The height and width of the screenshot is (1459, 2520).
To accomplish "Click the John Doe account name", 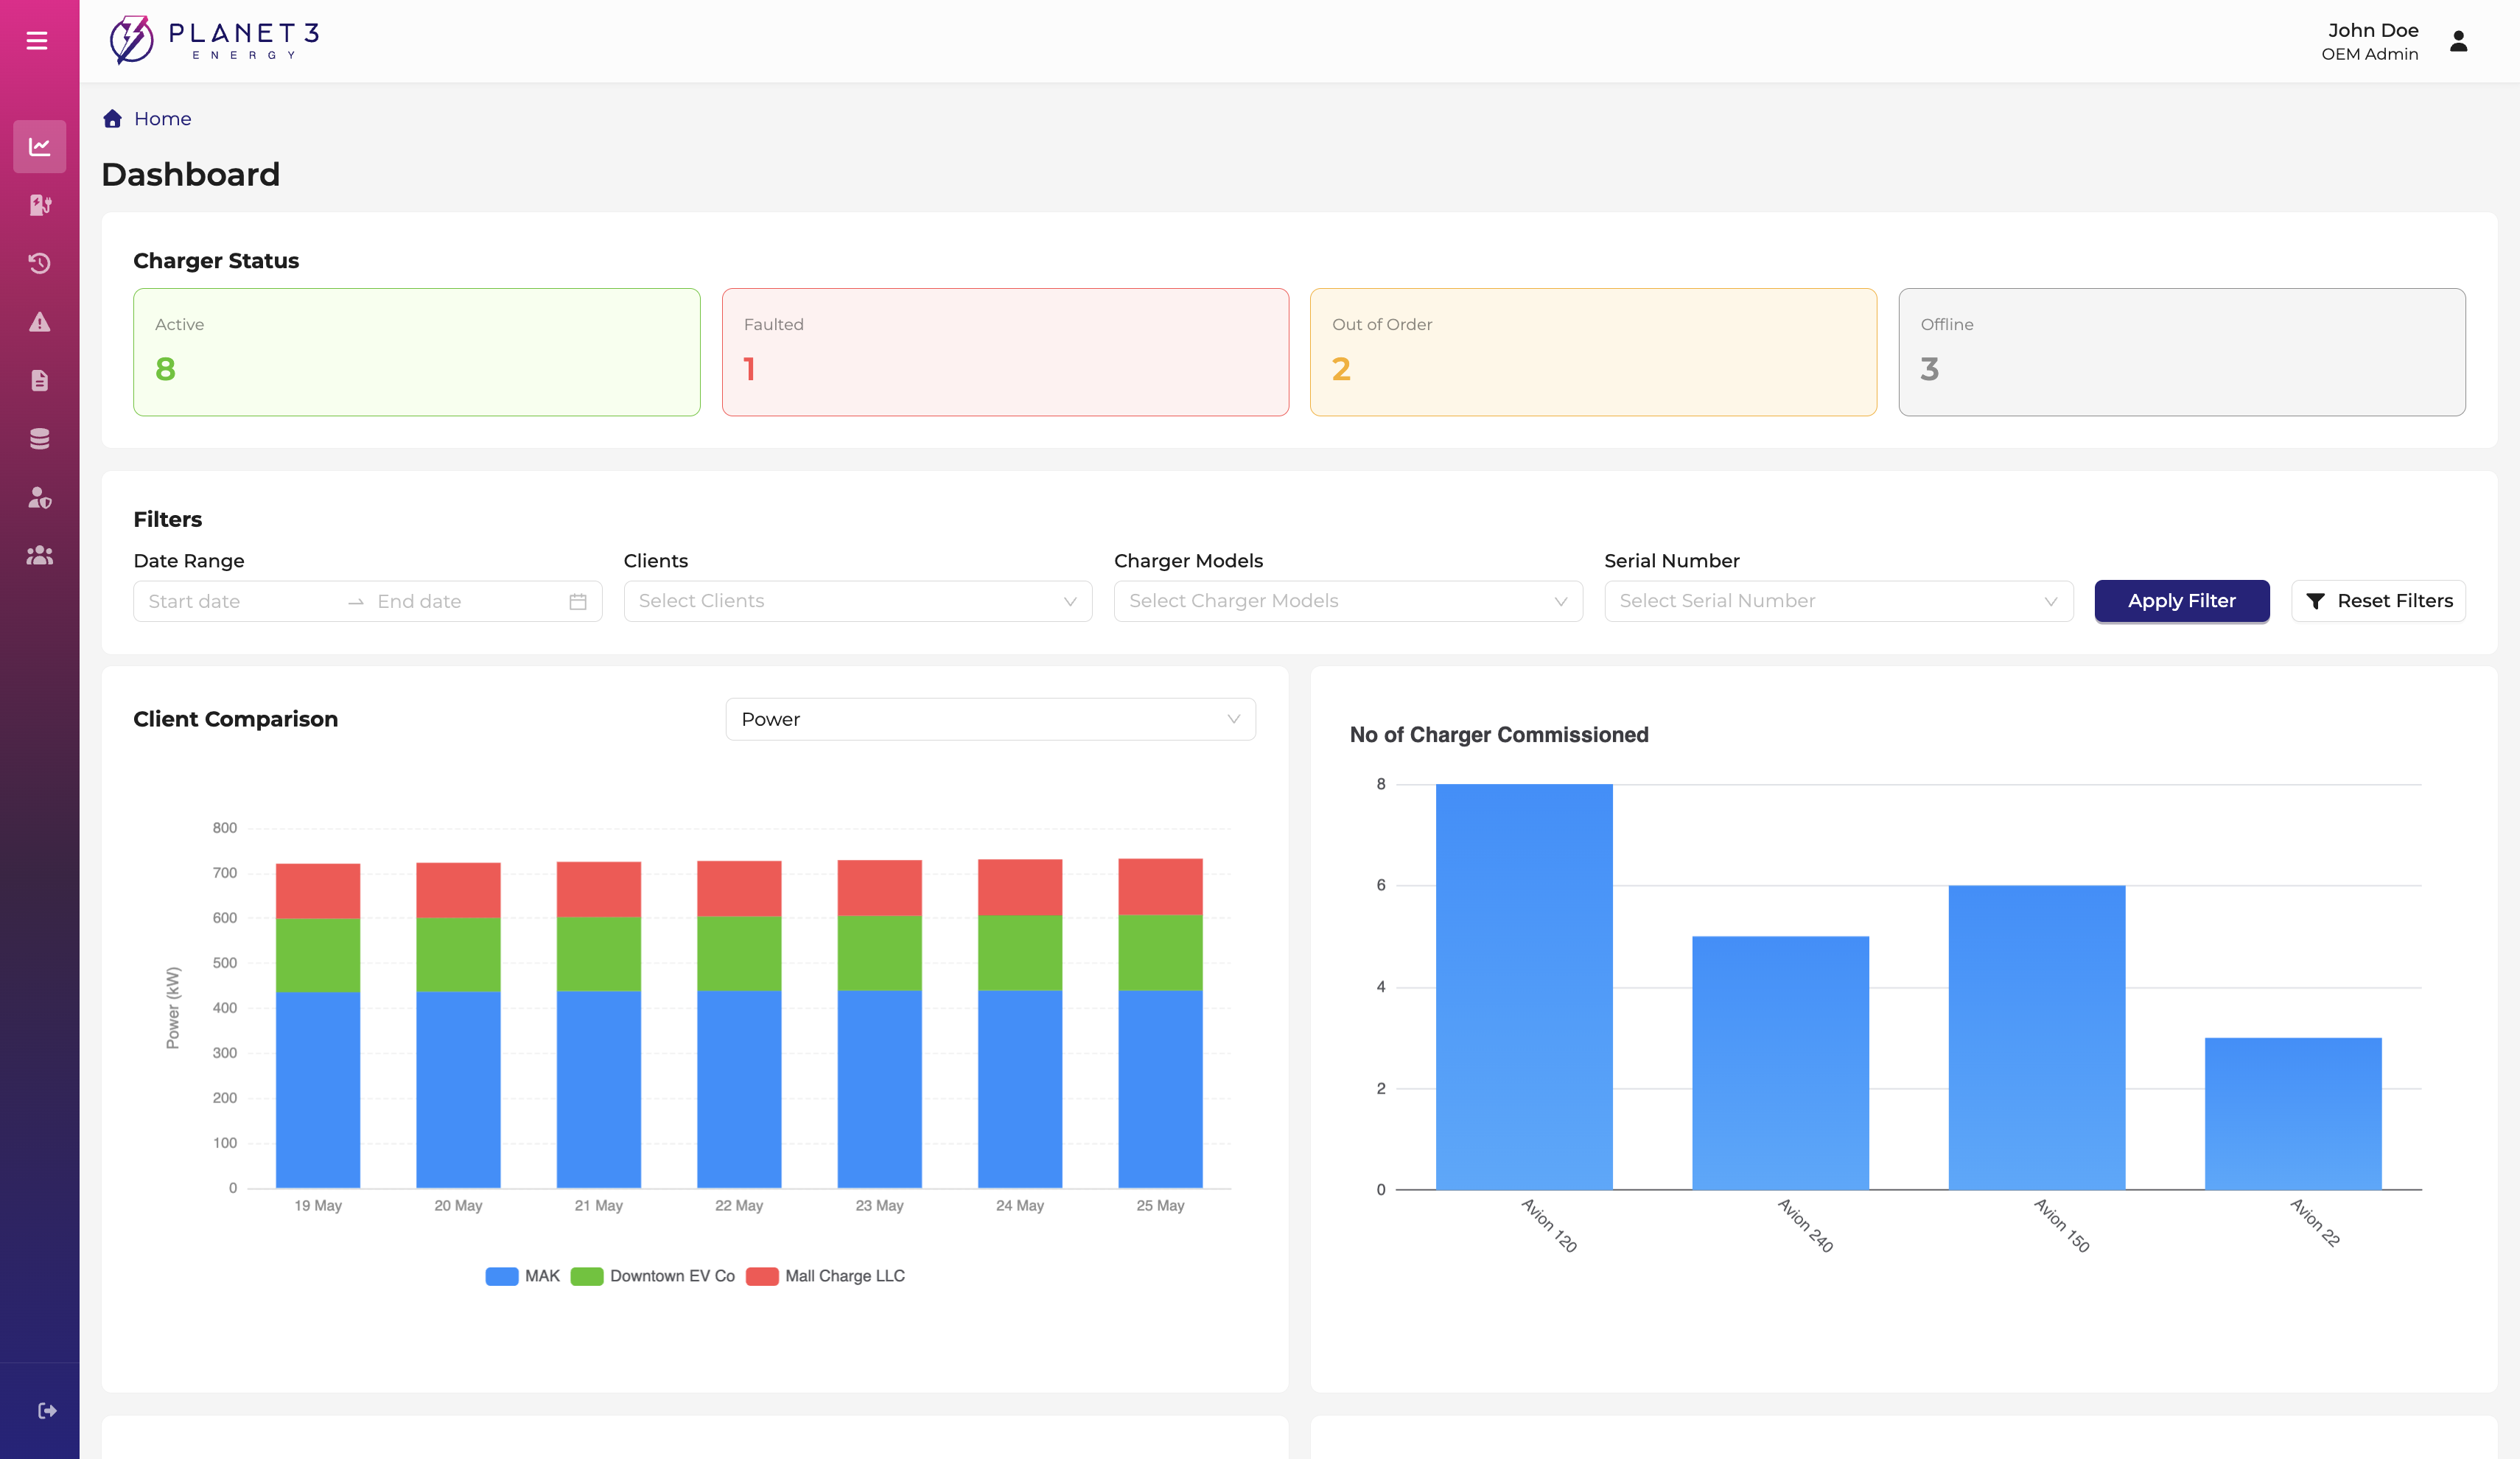I will 2373,30.
